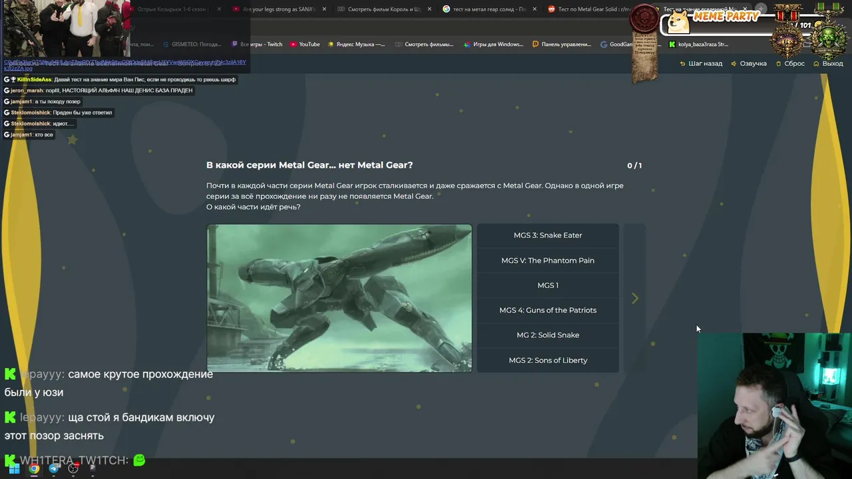Open Windows Start menu
Screen dimensions: 852x479
tap(14, 468)
